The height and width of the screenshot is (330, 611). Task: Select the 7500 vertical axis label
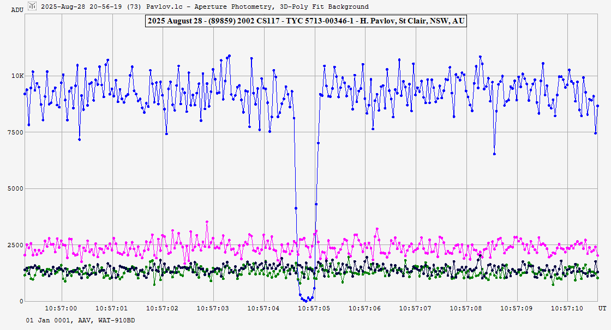[16, 132]
